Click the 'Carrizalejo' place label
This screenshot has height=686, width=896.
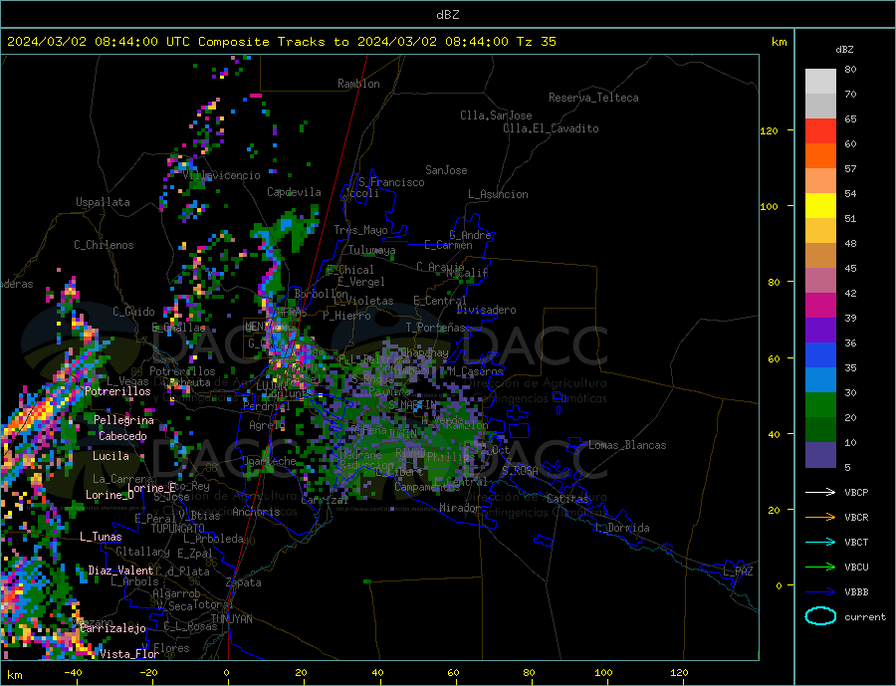coord(112,629)
